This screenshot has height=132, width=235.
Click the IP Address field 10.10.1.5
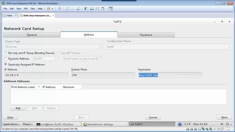[x=36, y=75]
